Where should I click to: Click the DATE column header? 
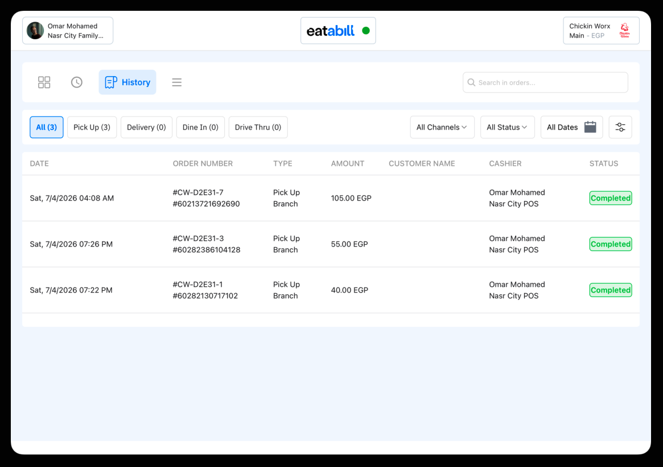(39, 164)
